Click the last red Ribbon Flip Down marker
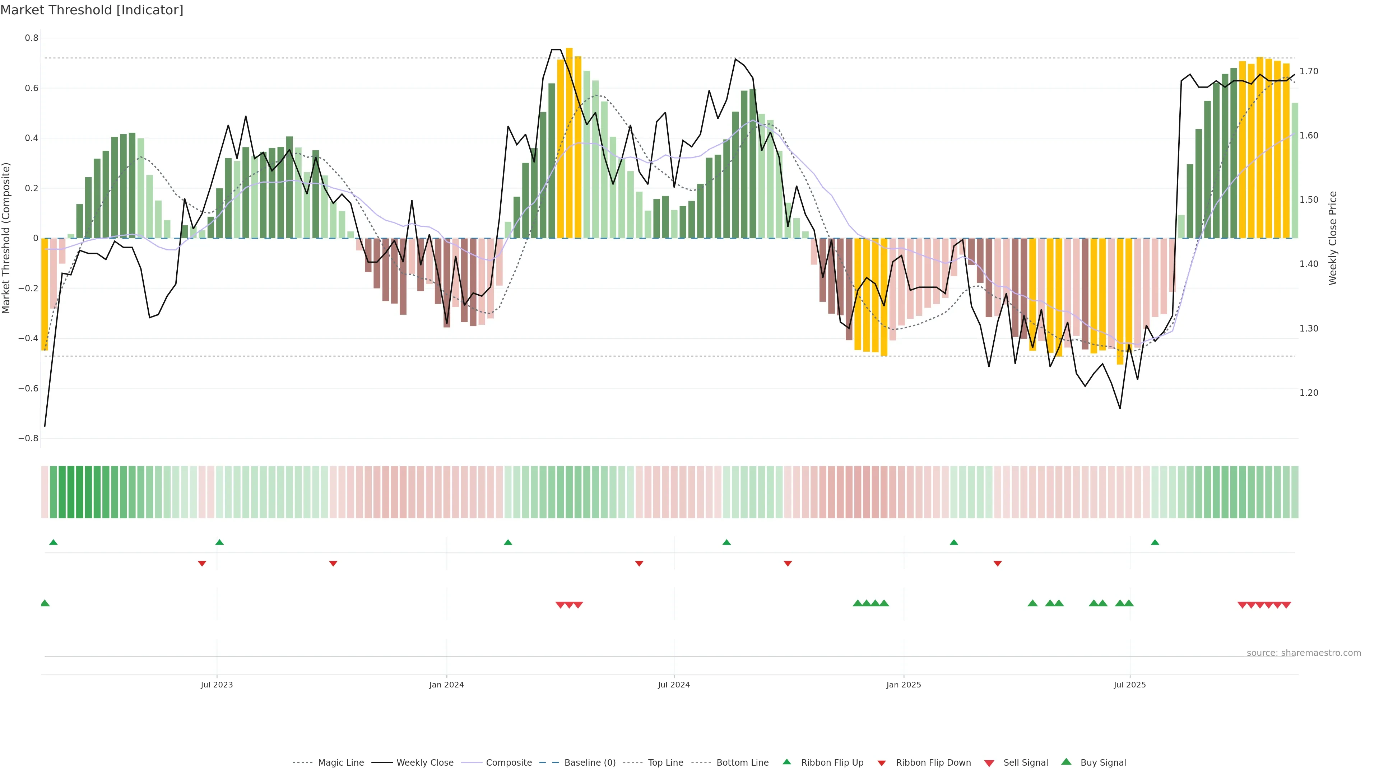1379x775 pixels. point(997,563)
